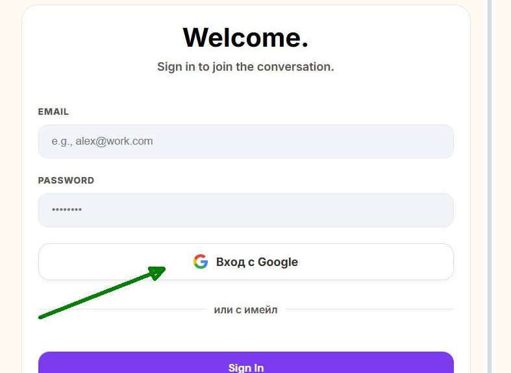The height and width of the screenshot is (373, 511).
Task: Focus the Password input field
Action: click(x=245, y=210)
